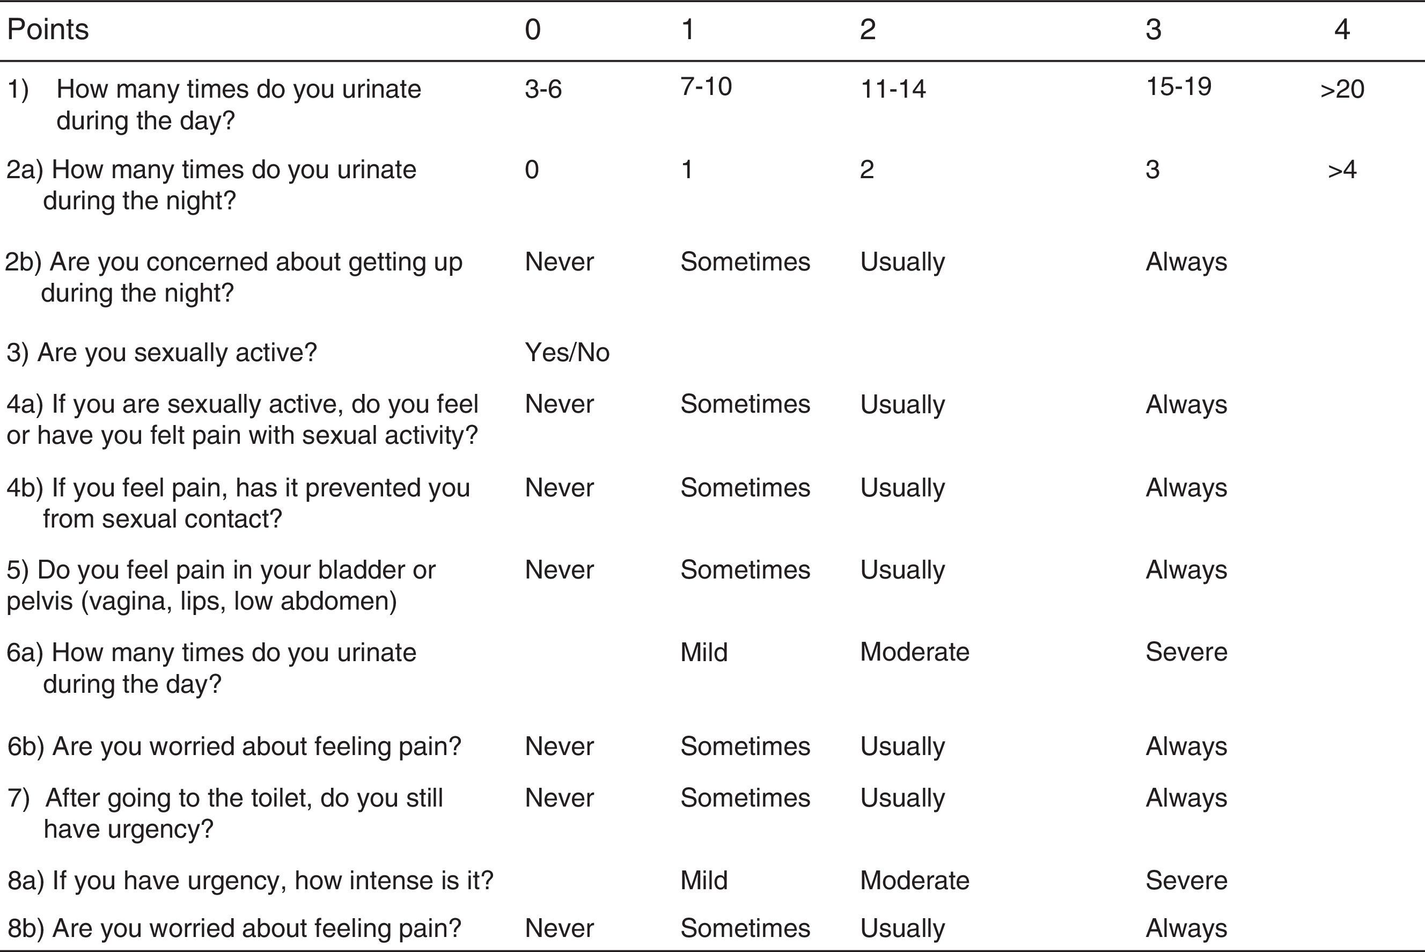The width and height of the screenshot is (1425, 952).
Task: Click the "4" points column header
Action: coord(1342,30)
